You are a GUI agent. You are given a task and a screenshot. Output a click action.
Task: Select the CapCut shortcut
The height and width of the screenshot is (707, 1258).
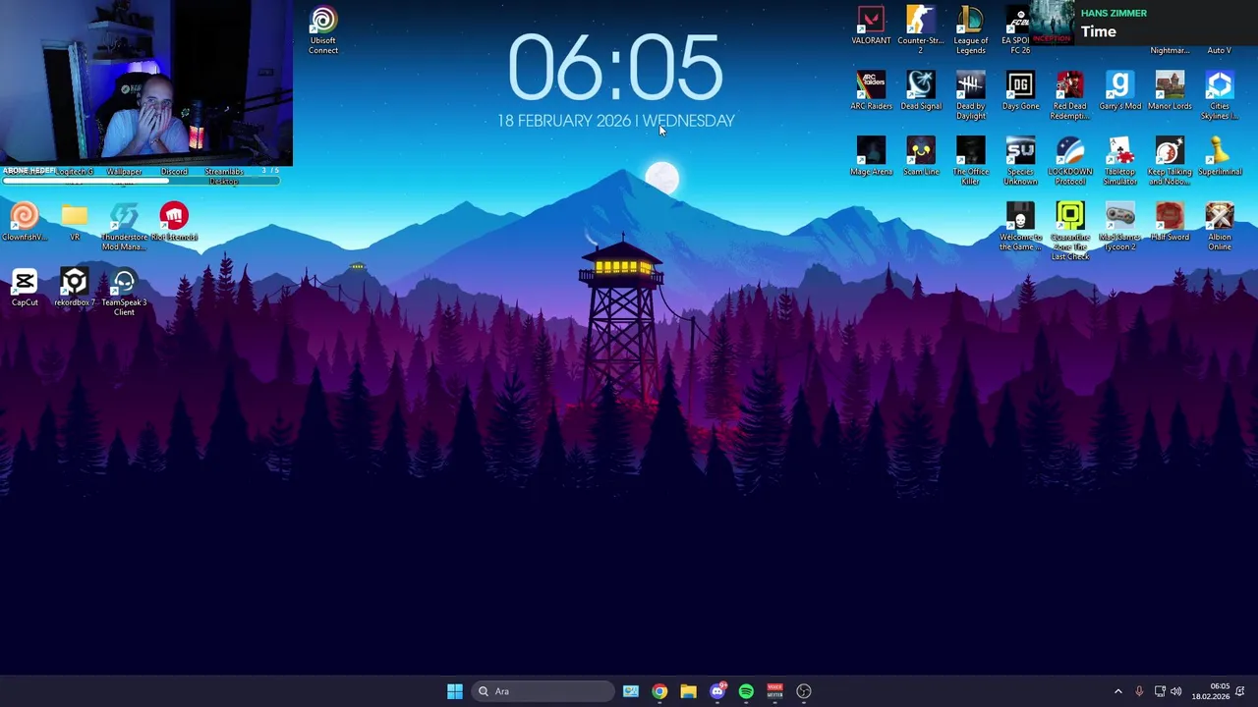pyautogui.click(x=25, y=288)
